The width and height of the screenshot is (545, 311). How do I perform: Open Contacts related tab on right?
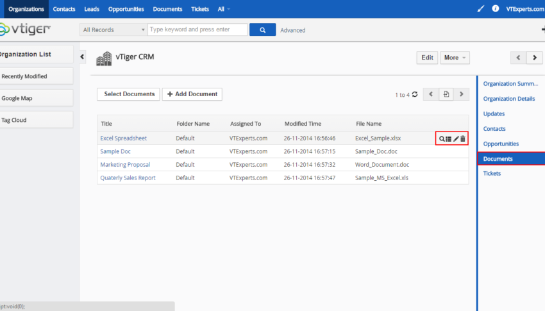494,129
